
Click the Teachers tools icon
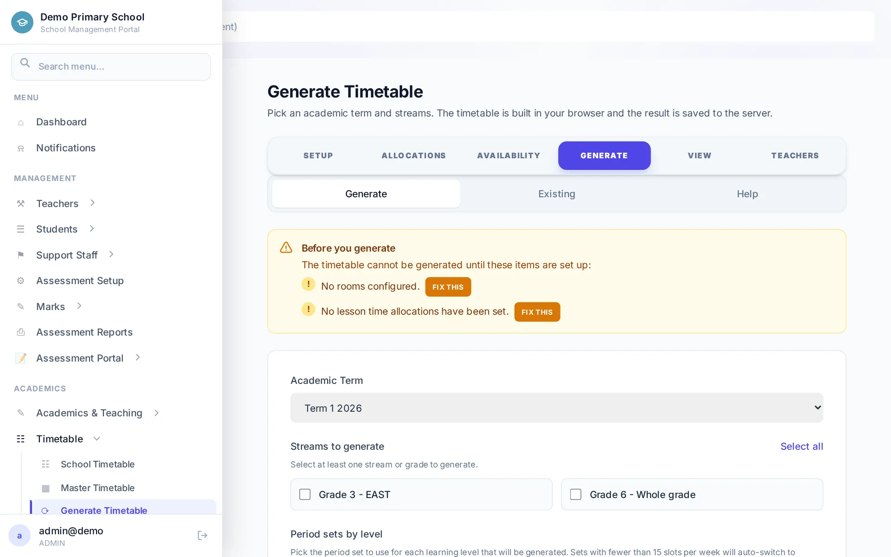(x=21, y=203)
